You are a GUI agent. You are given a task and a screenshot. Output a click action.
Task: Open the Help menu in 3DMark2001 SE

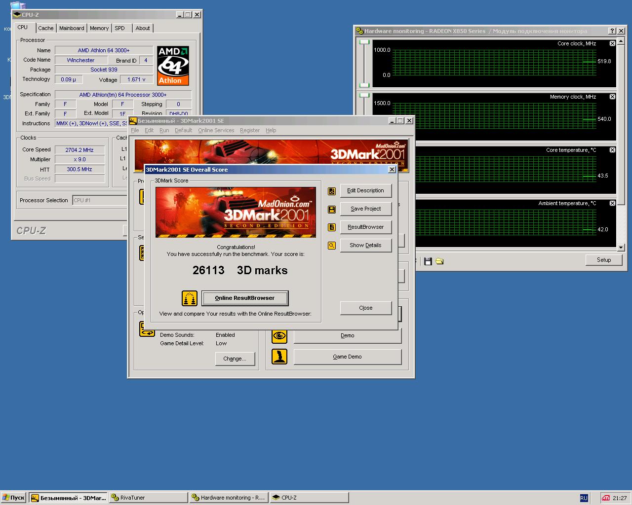click(x=271, y=130)
